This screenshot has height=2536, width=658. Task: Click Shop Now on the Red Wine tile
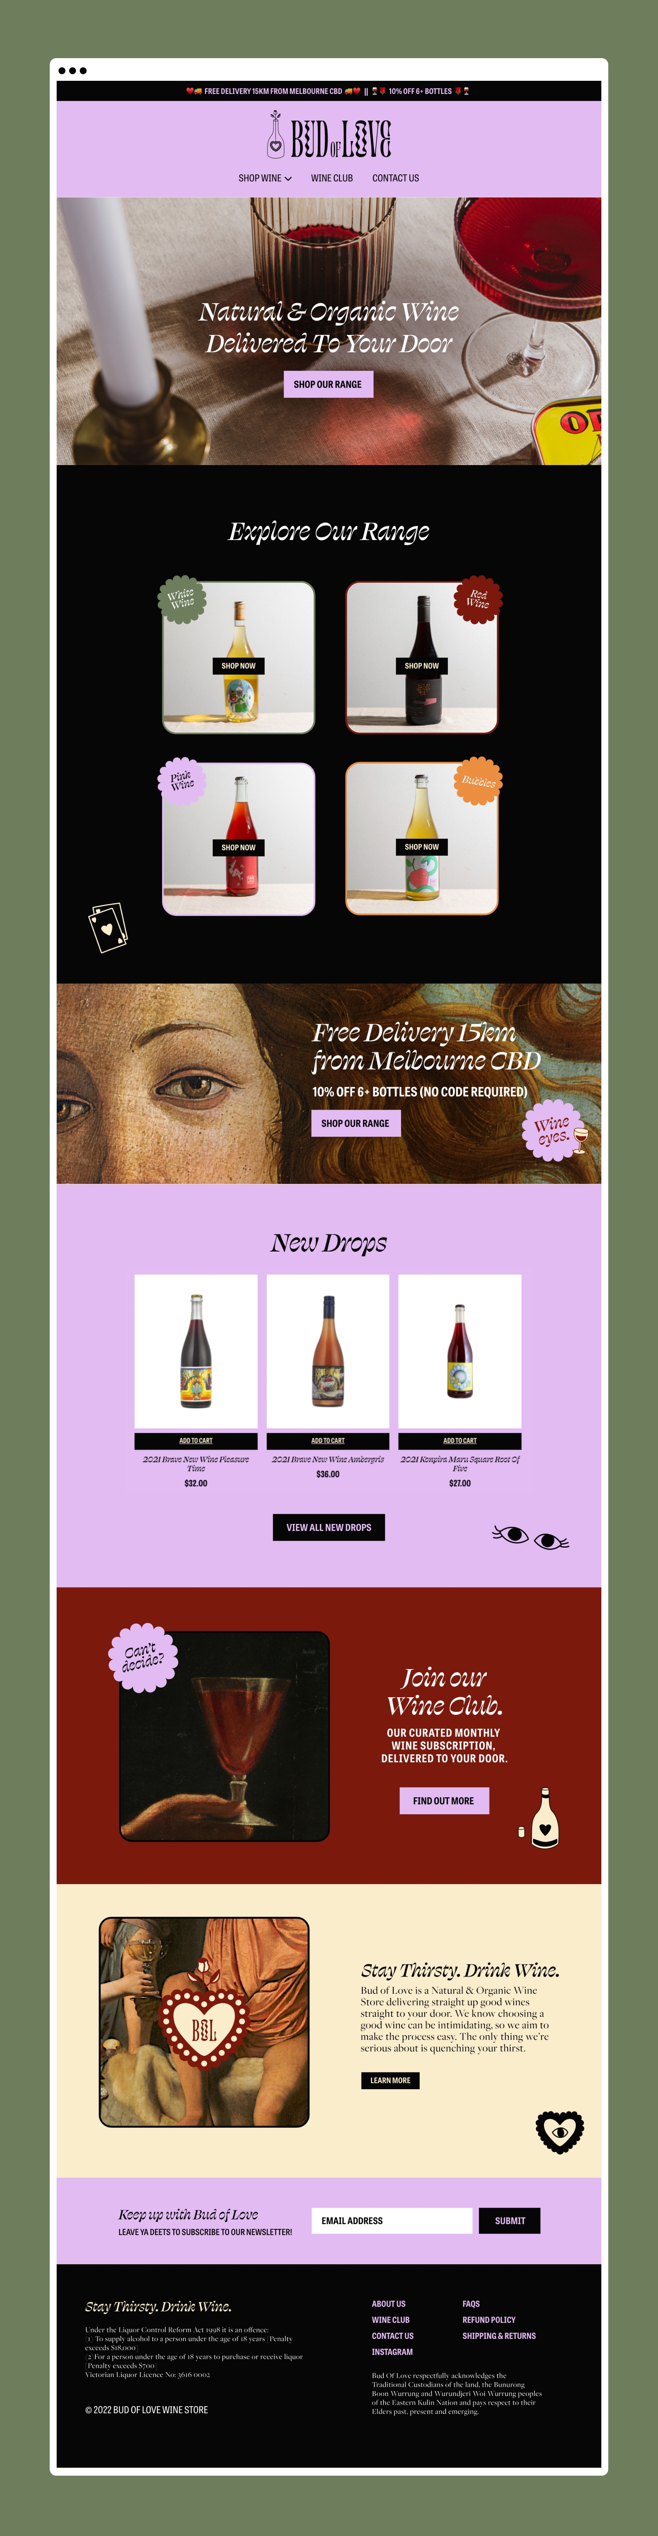pos(422,665)
